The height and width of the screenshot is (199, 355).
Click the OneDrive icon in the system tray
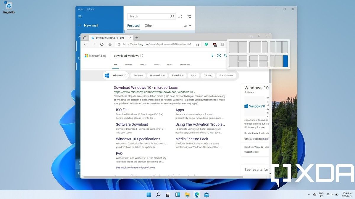[314, 195]
